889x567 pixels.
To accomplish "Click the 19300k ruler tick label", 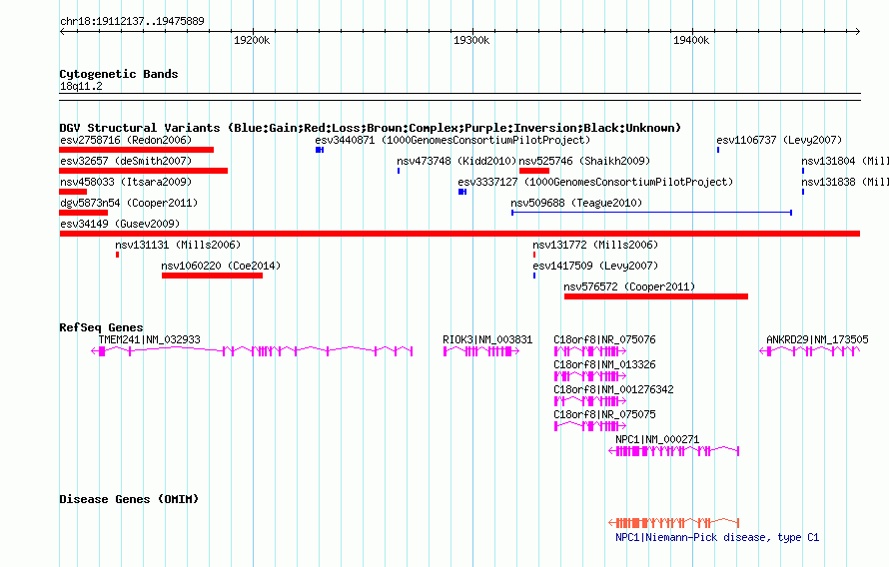I will click(x=471, y=40).
